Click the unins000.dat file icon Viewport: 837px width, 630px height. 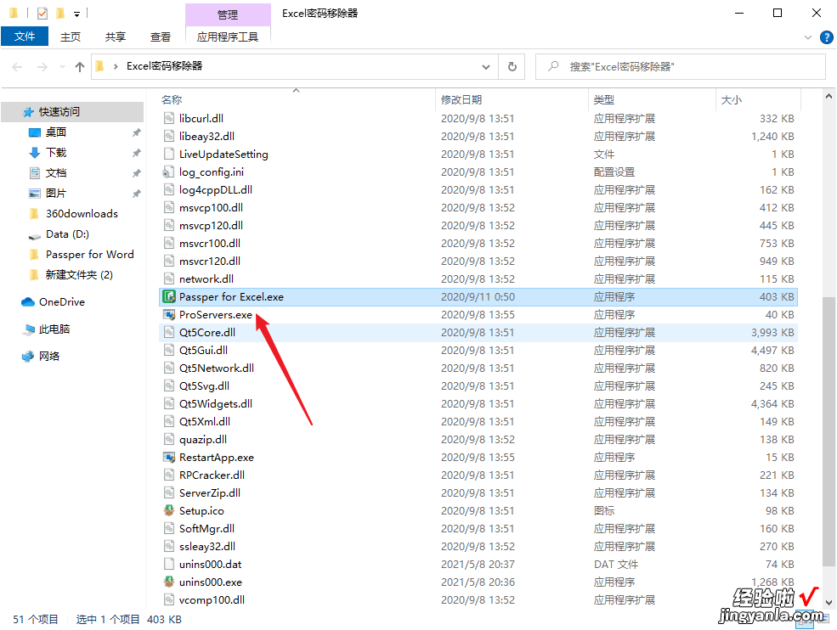169,564
